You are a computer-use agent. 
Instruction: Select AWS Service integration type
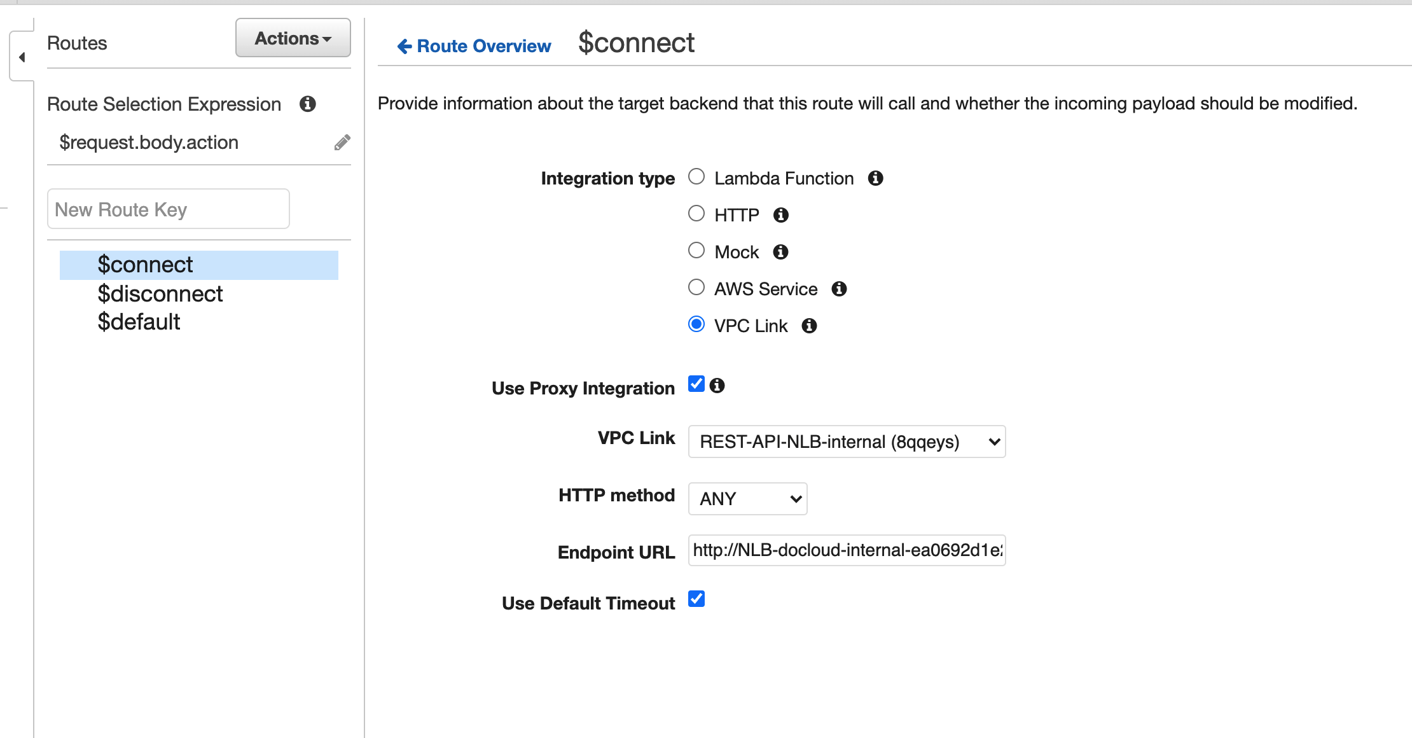(x=696, y=287)
